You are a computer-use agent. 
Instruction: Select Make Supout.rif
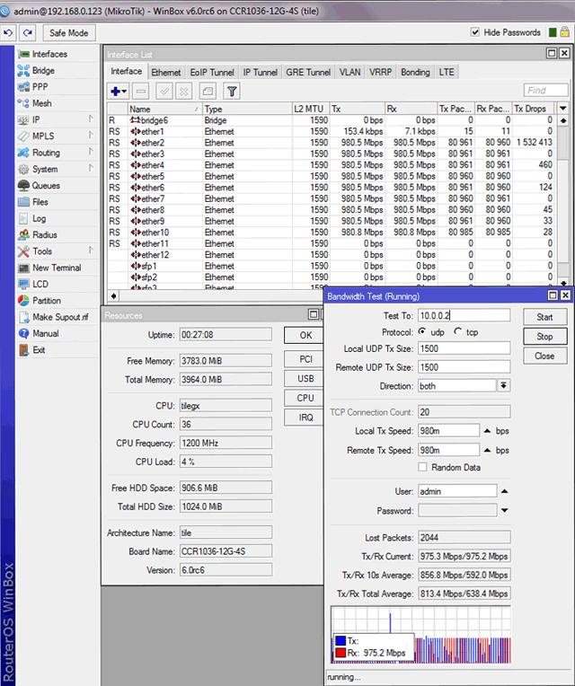click(60, 317)
